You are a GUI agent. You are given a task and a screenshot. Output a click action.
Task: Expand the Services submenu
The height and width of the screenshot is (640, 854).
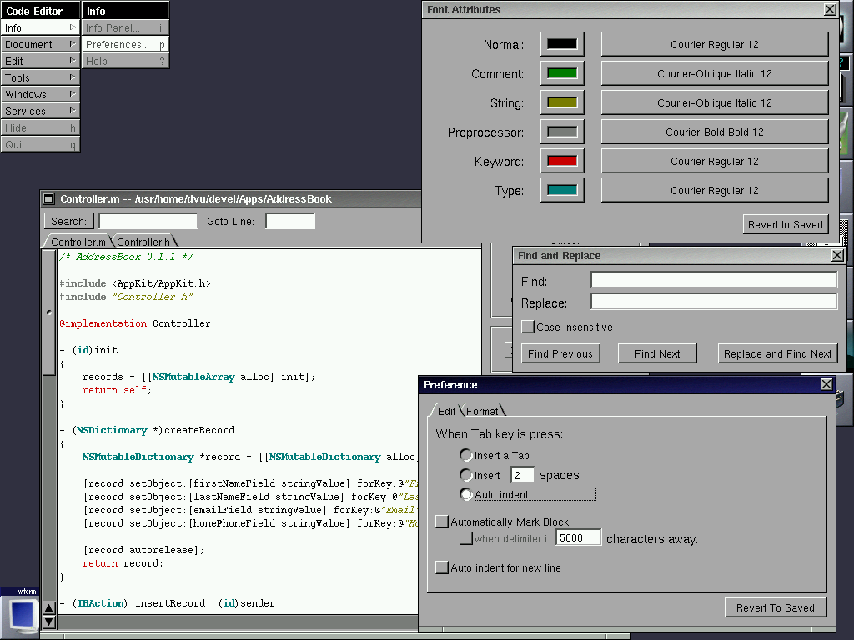(40, 112)
